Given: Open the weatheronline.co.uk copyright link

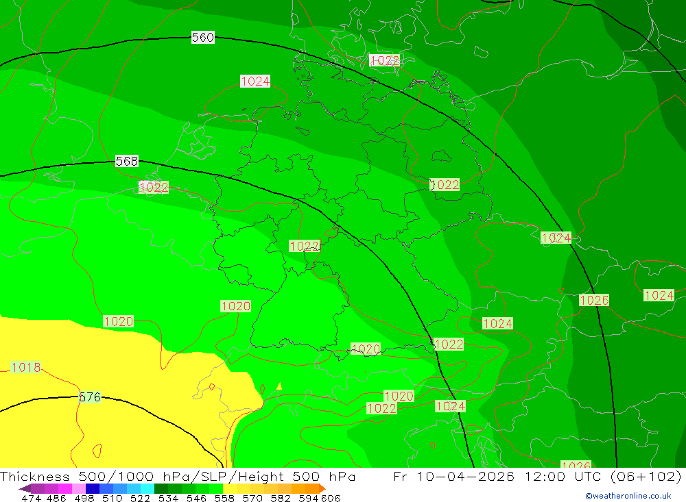Looking at the screenshot, I should [628, 496].
